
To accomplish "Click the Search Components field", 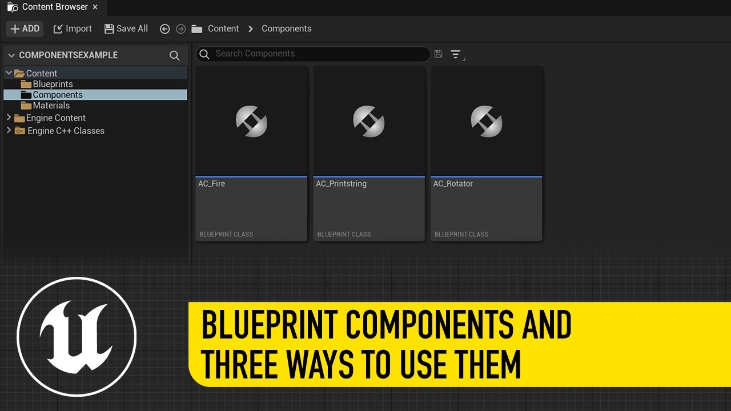I will pos(313,54).
